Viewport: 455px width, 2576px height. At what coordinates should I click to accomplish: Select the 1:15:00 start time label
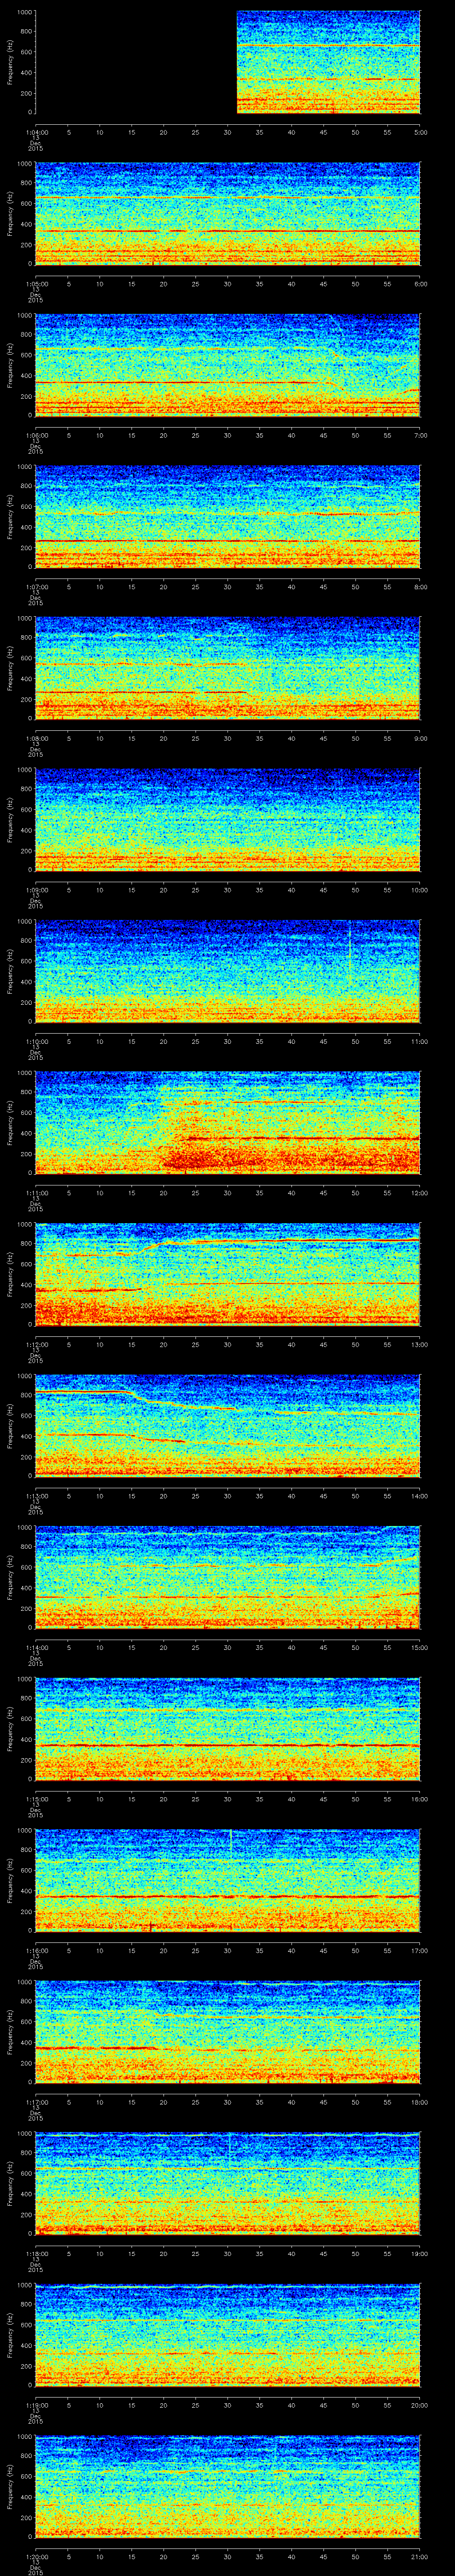tap(36, 1798)
